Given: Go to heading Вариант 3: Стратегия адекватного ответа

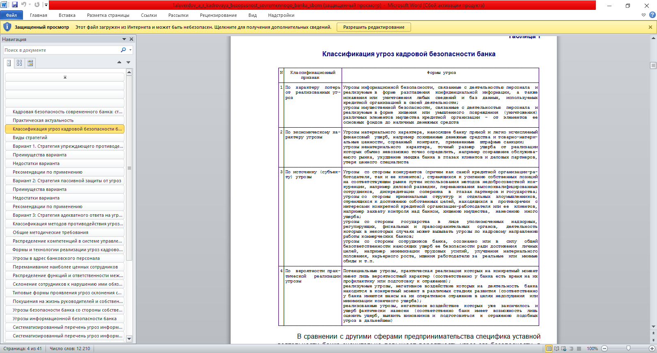Looking at the screenshot, I should coord(64,215).
